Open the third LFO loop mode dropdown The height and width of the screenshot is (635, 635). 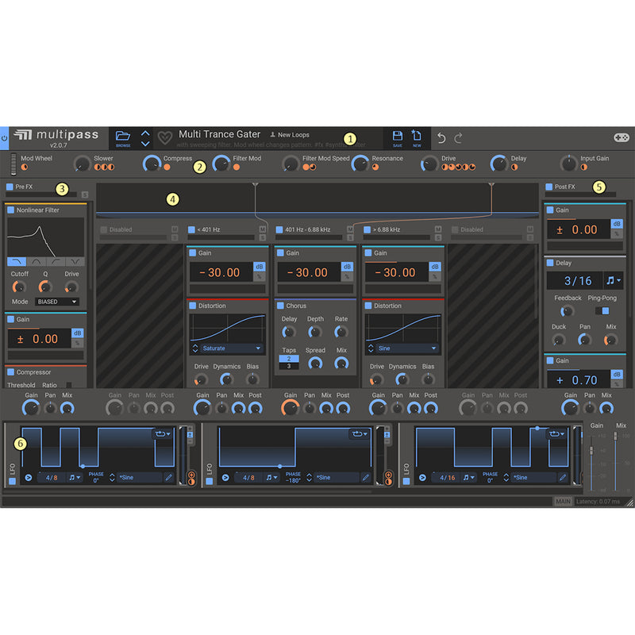[x=557, y=434]
